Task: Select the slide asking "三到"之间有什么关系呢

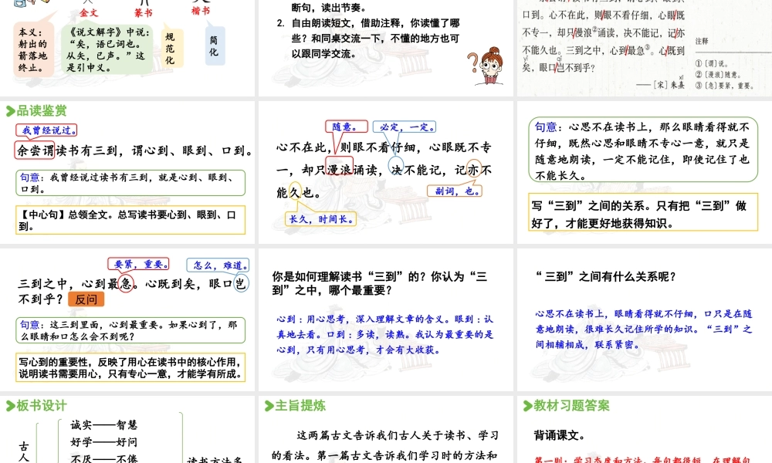Action: pos(645,319)
